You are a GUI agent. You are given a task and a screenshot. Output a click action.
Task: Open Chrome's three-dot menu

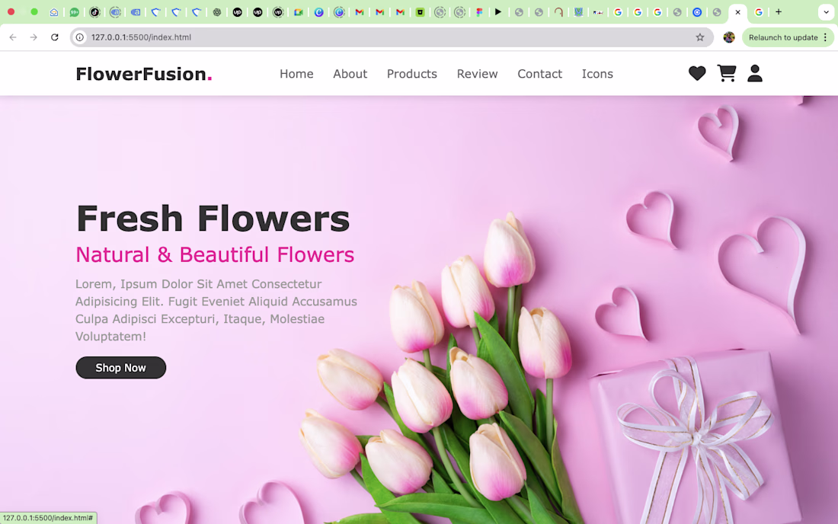pyautogui.click(x=826, y=37)
